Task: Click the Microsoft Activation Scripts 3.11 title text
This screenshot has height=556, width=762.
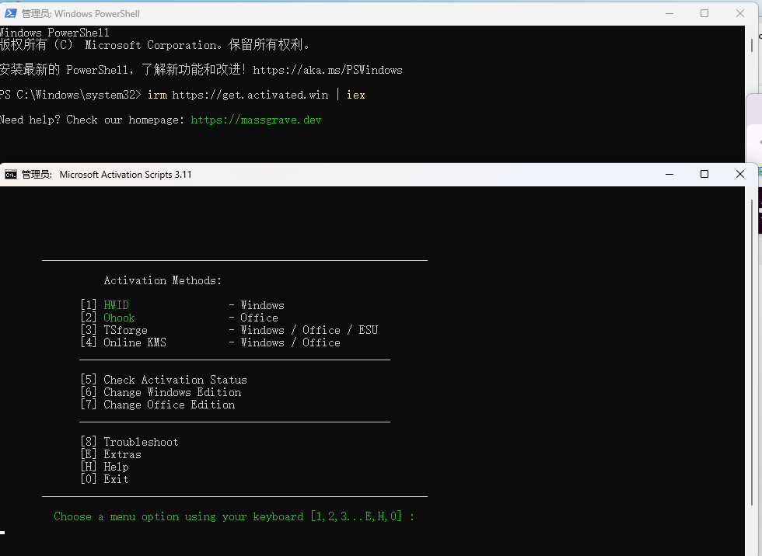Action: [125, 175]
